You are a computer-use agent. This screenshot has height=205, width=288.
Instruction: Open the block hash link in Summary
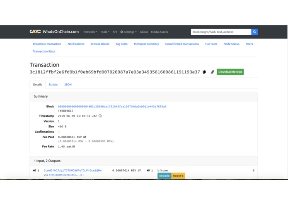(x=112, y=107)
